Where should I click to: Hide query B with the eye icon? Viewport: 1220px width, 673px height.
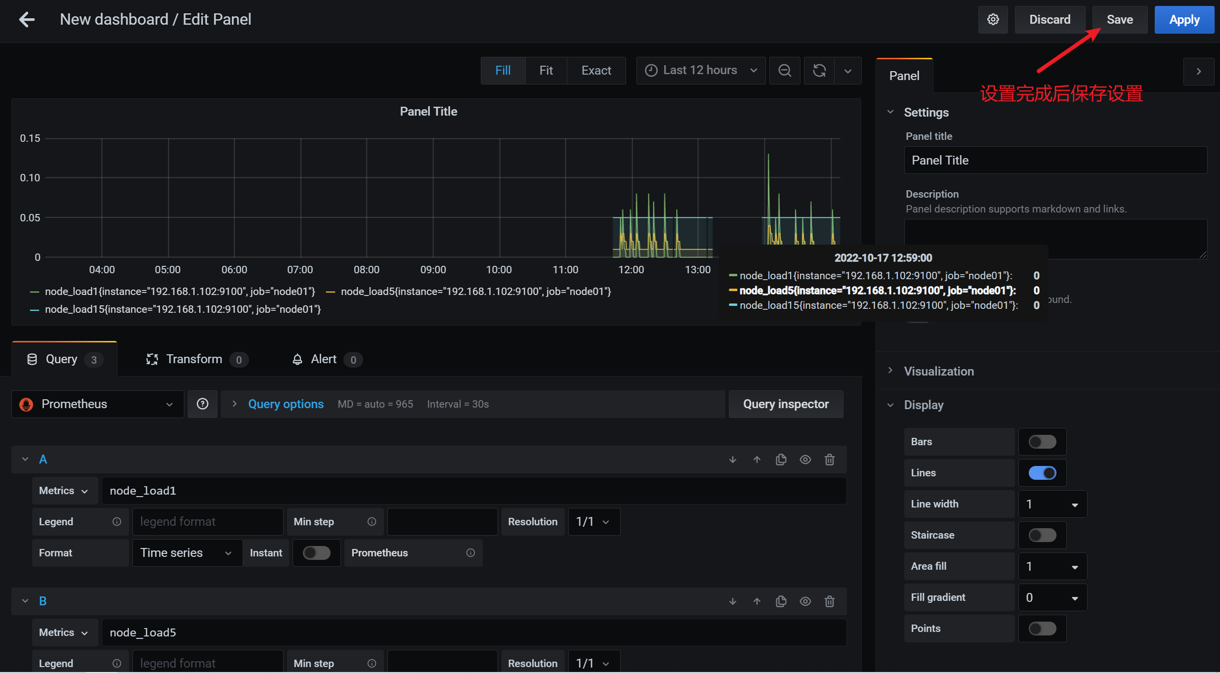pyautogui.click(x=805, y=601)
